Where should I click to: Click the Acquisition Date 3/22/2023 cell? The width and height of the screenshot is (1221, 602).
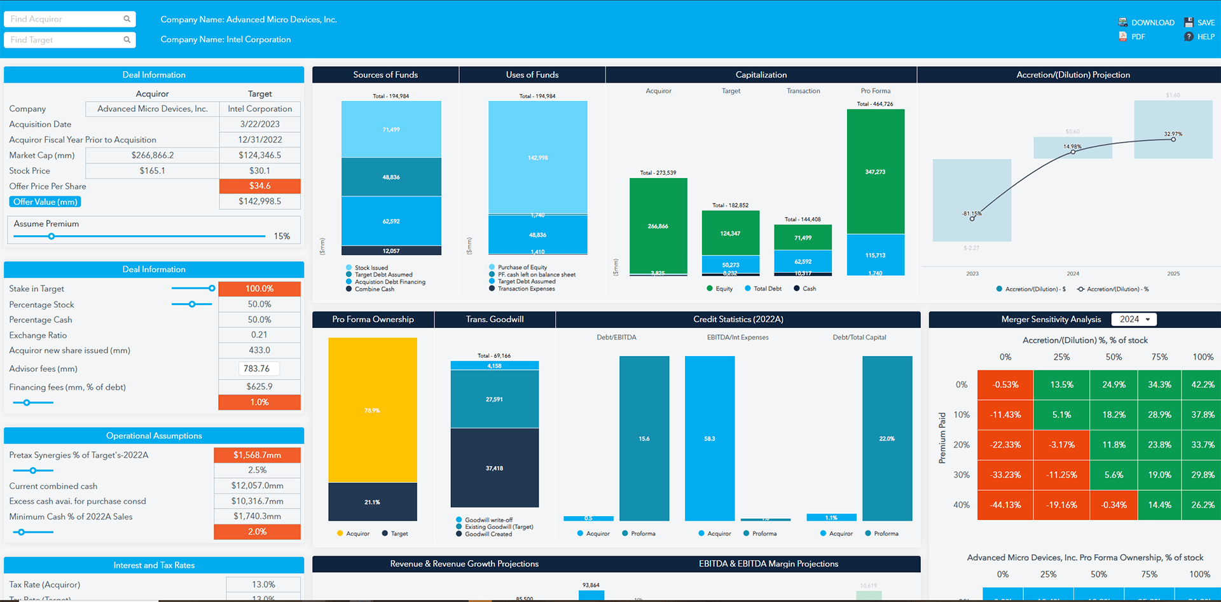pos(259,124)
